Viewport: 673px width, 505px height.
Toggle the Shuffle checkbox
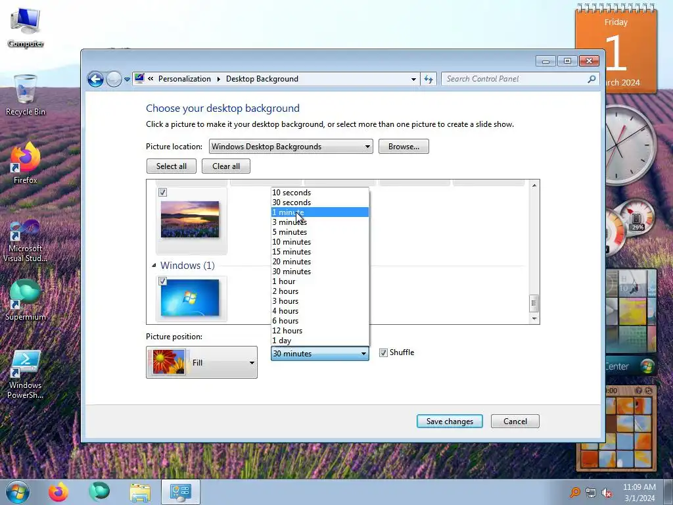click(x=383, y=353)
